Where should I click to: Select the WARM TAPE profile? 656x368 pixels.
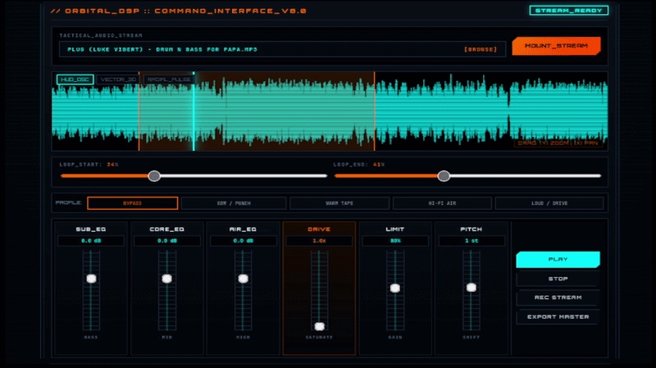[339, 203]
